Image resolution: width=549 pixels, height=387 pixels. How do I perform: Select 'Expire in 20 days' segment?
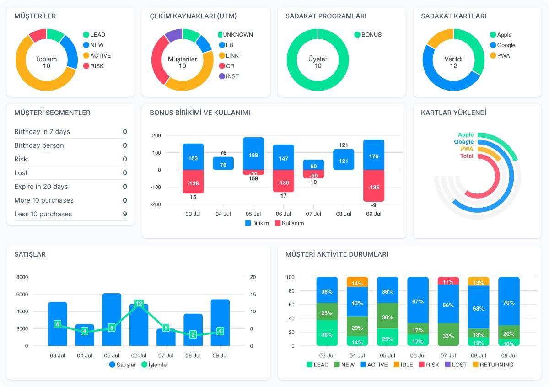tap(70, 187)
